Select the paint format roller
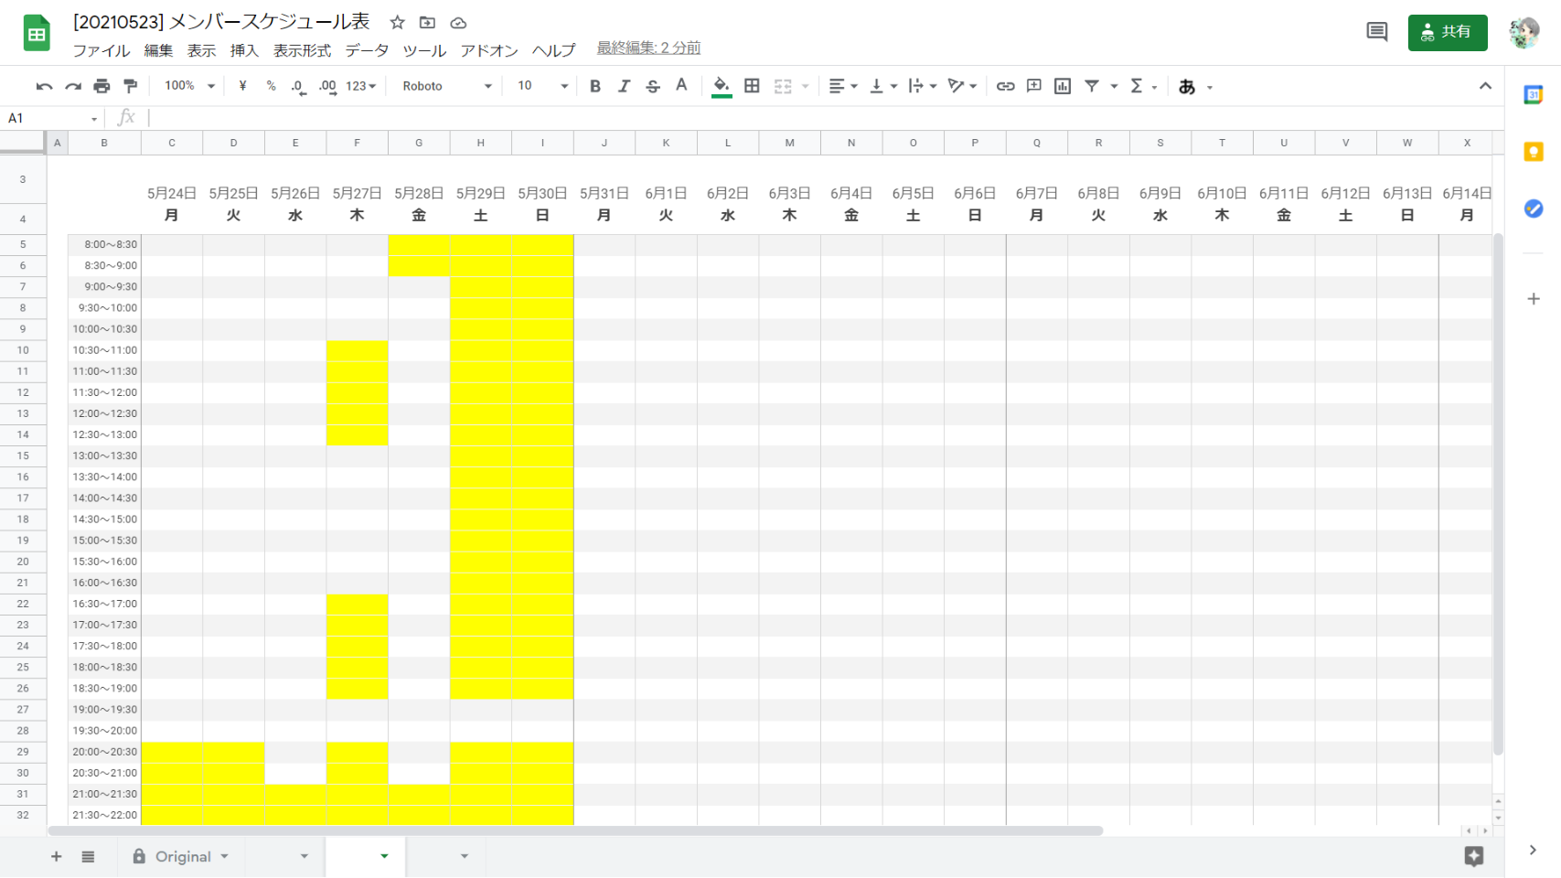 coord(131,86)
